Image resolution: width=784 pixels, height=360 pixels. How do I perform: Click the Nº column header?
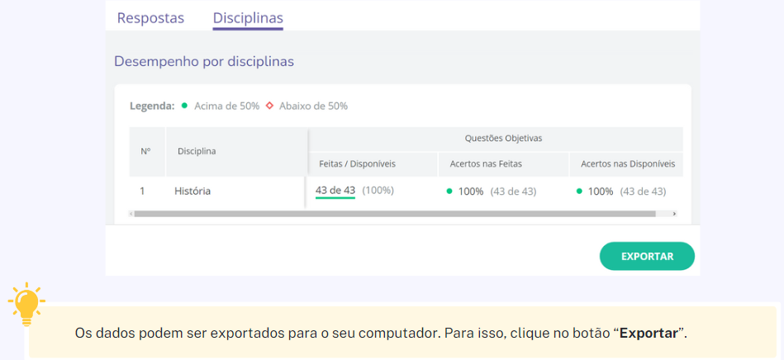[x=145, y=151]
